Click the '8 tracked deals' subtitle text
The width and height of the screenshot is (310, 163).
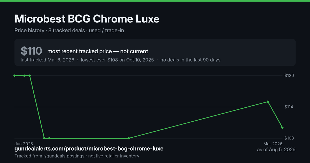(x=67, y=30)
